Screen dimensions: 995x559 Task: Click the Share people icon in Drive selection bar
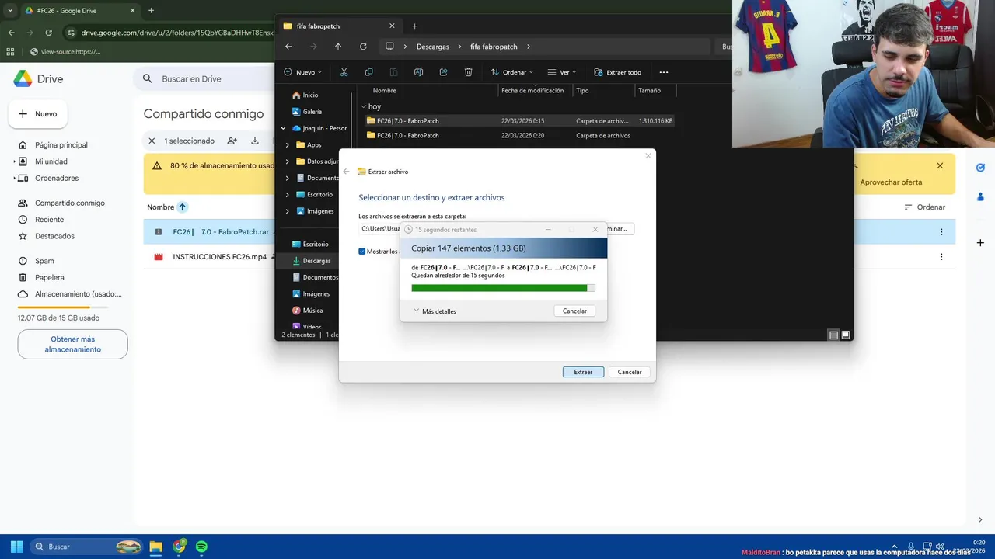pyautogui.click(x=232, y=141)
